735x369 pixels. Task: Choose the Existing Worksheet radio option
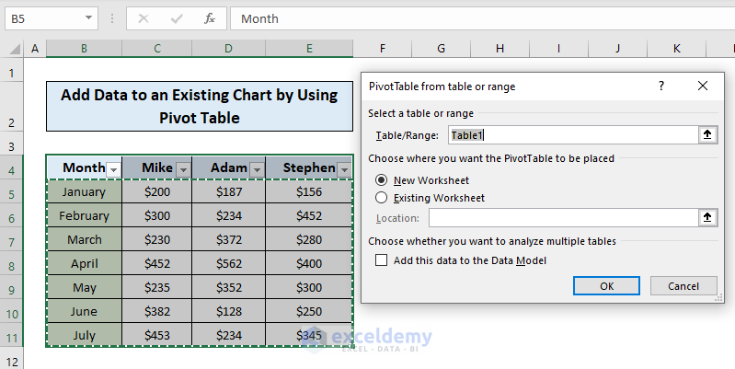click(381, 198)
